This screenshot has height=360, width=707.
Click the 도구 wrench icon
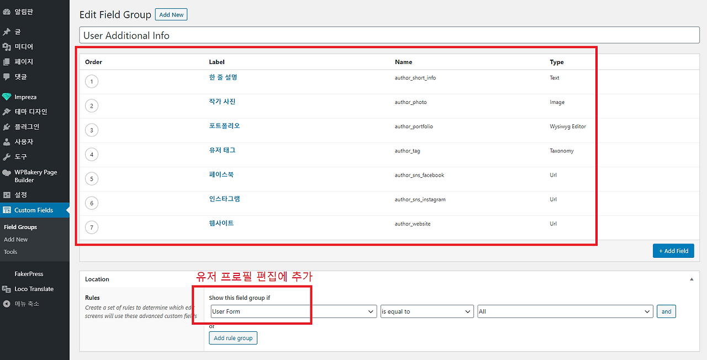point(7,157)
